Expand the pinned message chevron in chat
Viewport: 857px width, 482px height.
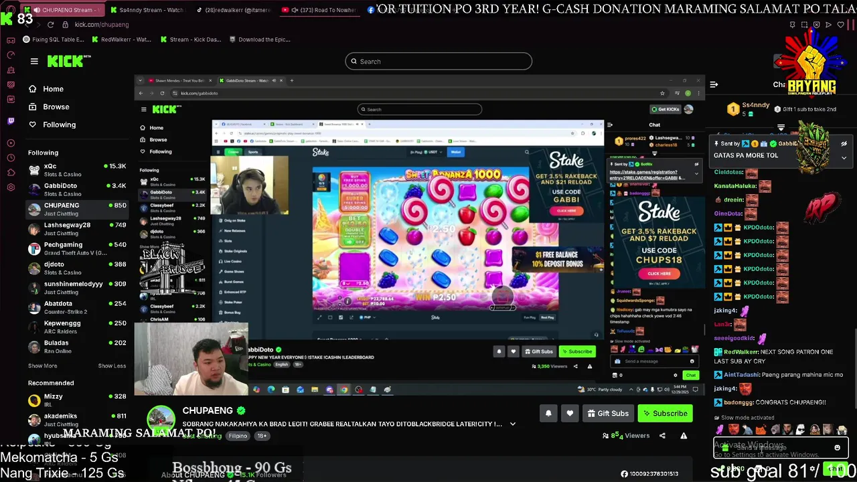click(844, 157)
